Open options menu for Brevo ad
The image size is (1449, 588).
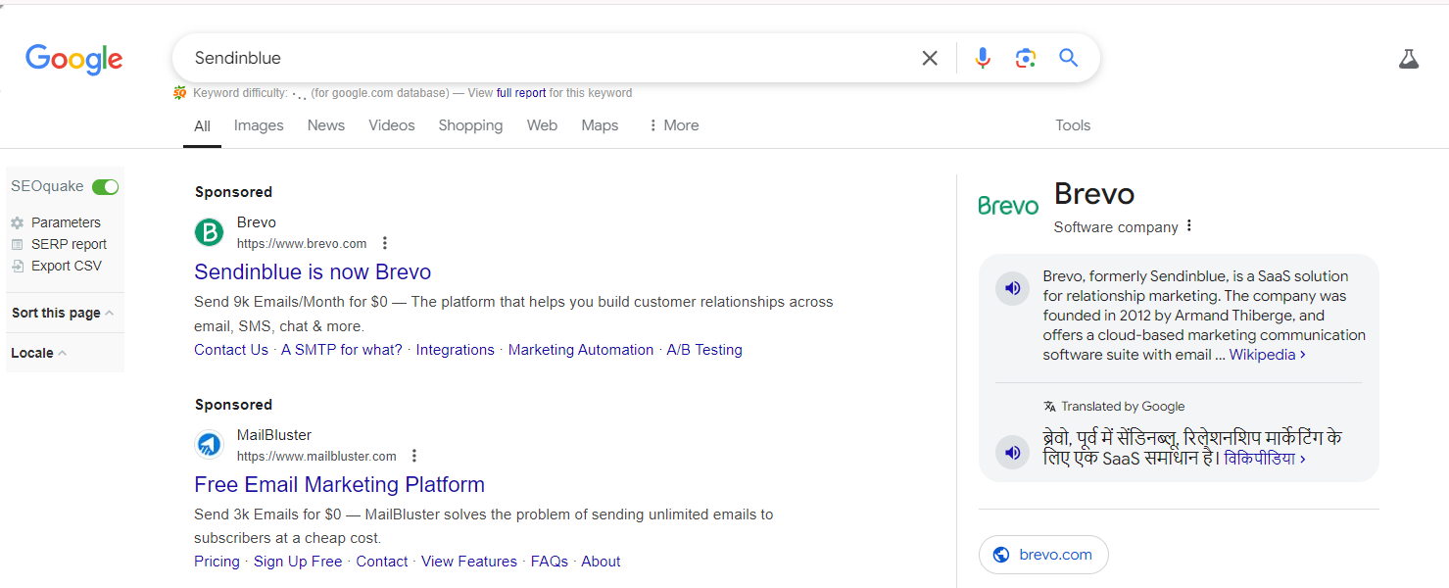point(385,243)
